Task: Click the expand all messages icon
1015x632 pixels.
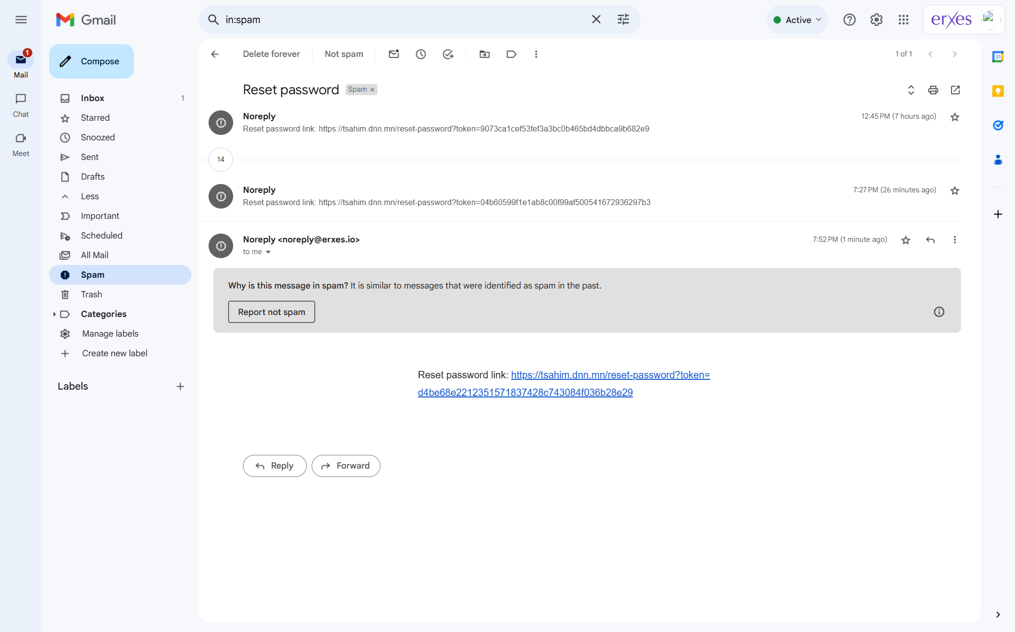Action: pyautogui.click(x=911, y=90)
